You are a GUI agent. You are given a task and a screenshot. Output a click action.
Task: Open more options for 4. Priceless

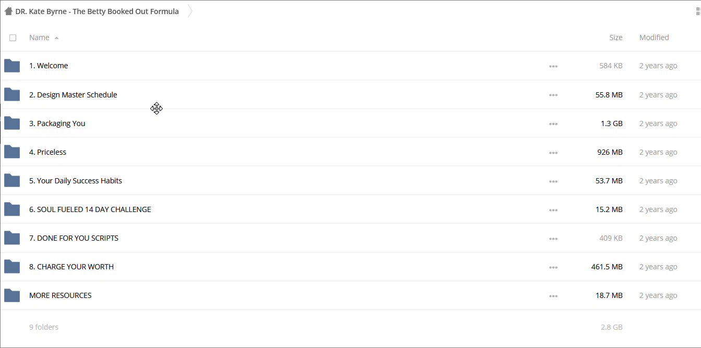[x=553, y=153]
